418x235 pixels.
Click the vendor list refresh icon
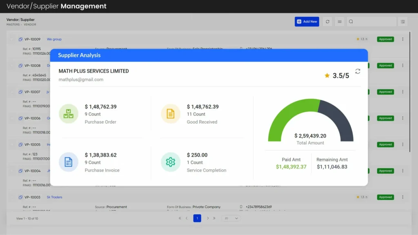(x=327, y=22)
